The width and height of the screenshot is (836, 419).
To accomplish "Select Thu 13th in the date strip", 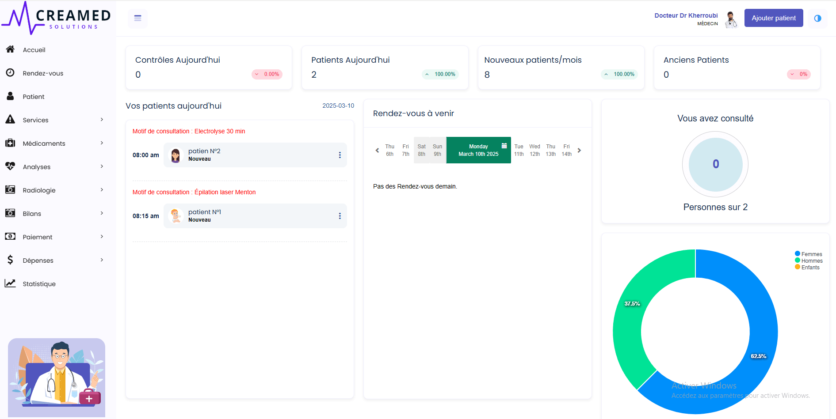I will [x=550, y=150].
